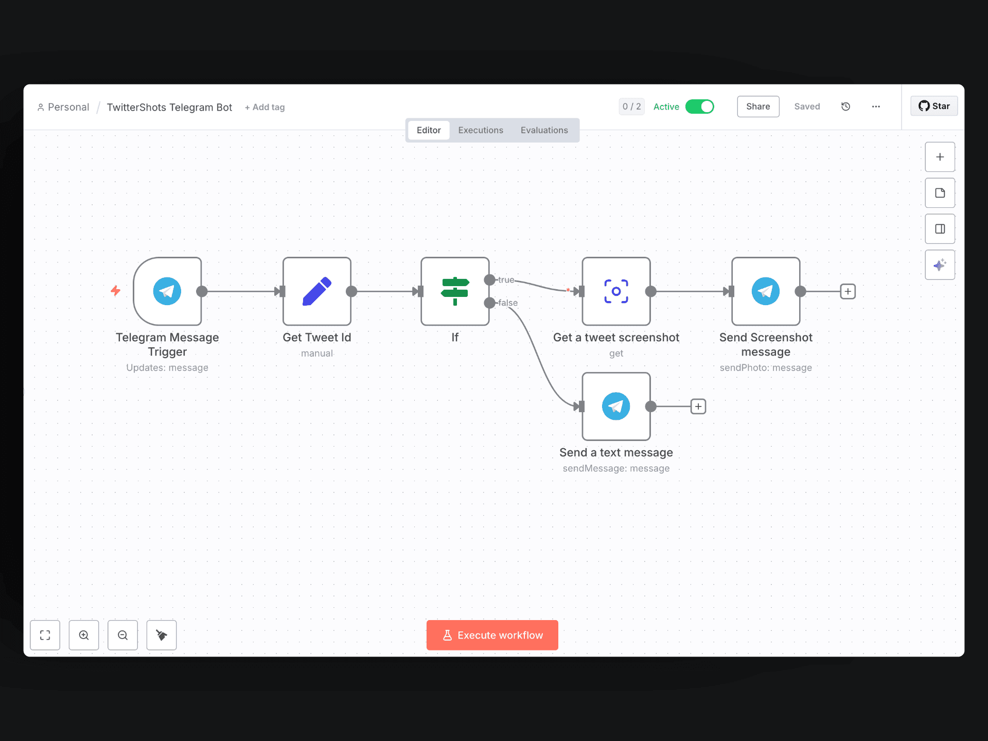Add a tag to the workflow
Screen dimensions: 988x741
pos(264,107)
